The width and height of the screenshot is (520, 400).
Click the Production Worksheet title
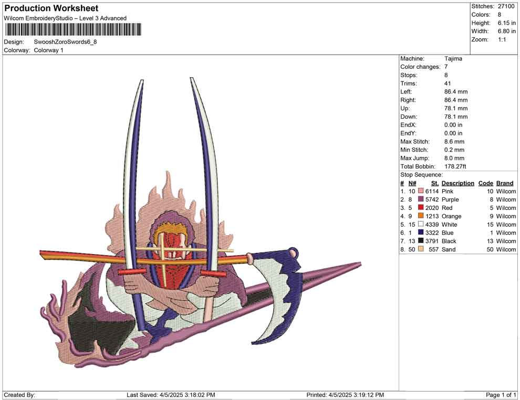pyautogui.click(x=51, y=8)
